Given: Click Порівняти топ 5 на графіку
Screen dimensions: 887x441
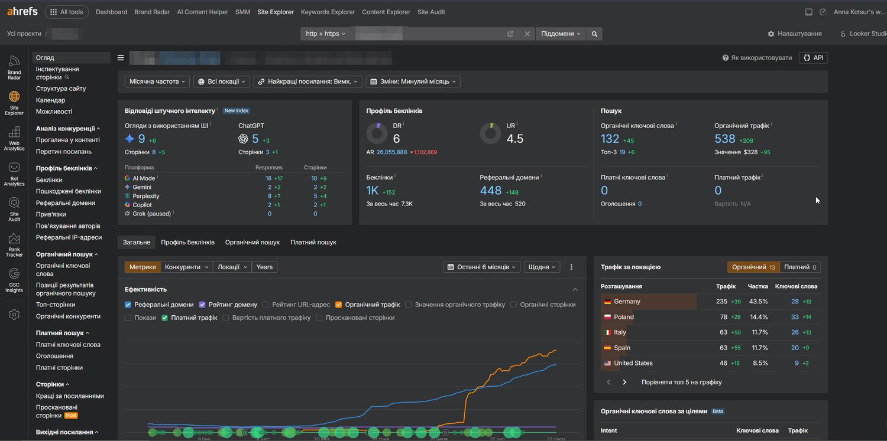Looking at the screenshot, I should point(682,382).
